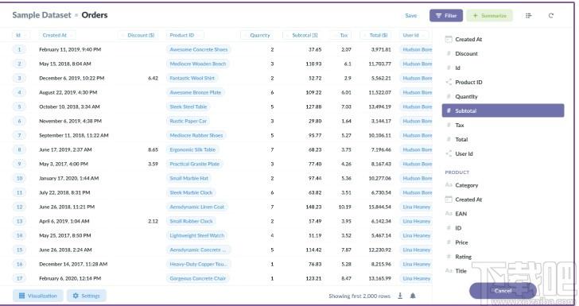Click the Filter button
Viewport: 579px width, 306px height.
point(446,16)
